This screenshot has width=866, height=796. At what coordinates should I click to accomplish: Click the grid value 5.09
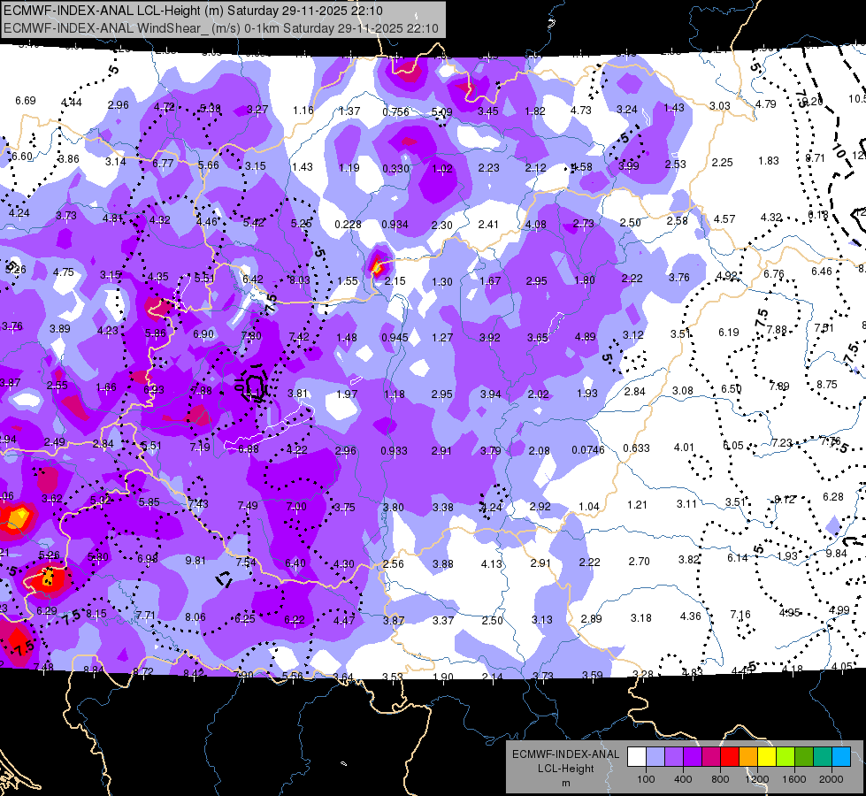(441, 112)
